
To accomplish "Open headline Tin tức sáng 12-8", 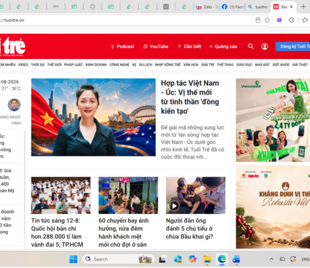I will coord(57,233).
